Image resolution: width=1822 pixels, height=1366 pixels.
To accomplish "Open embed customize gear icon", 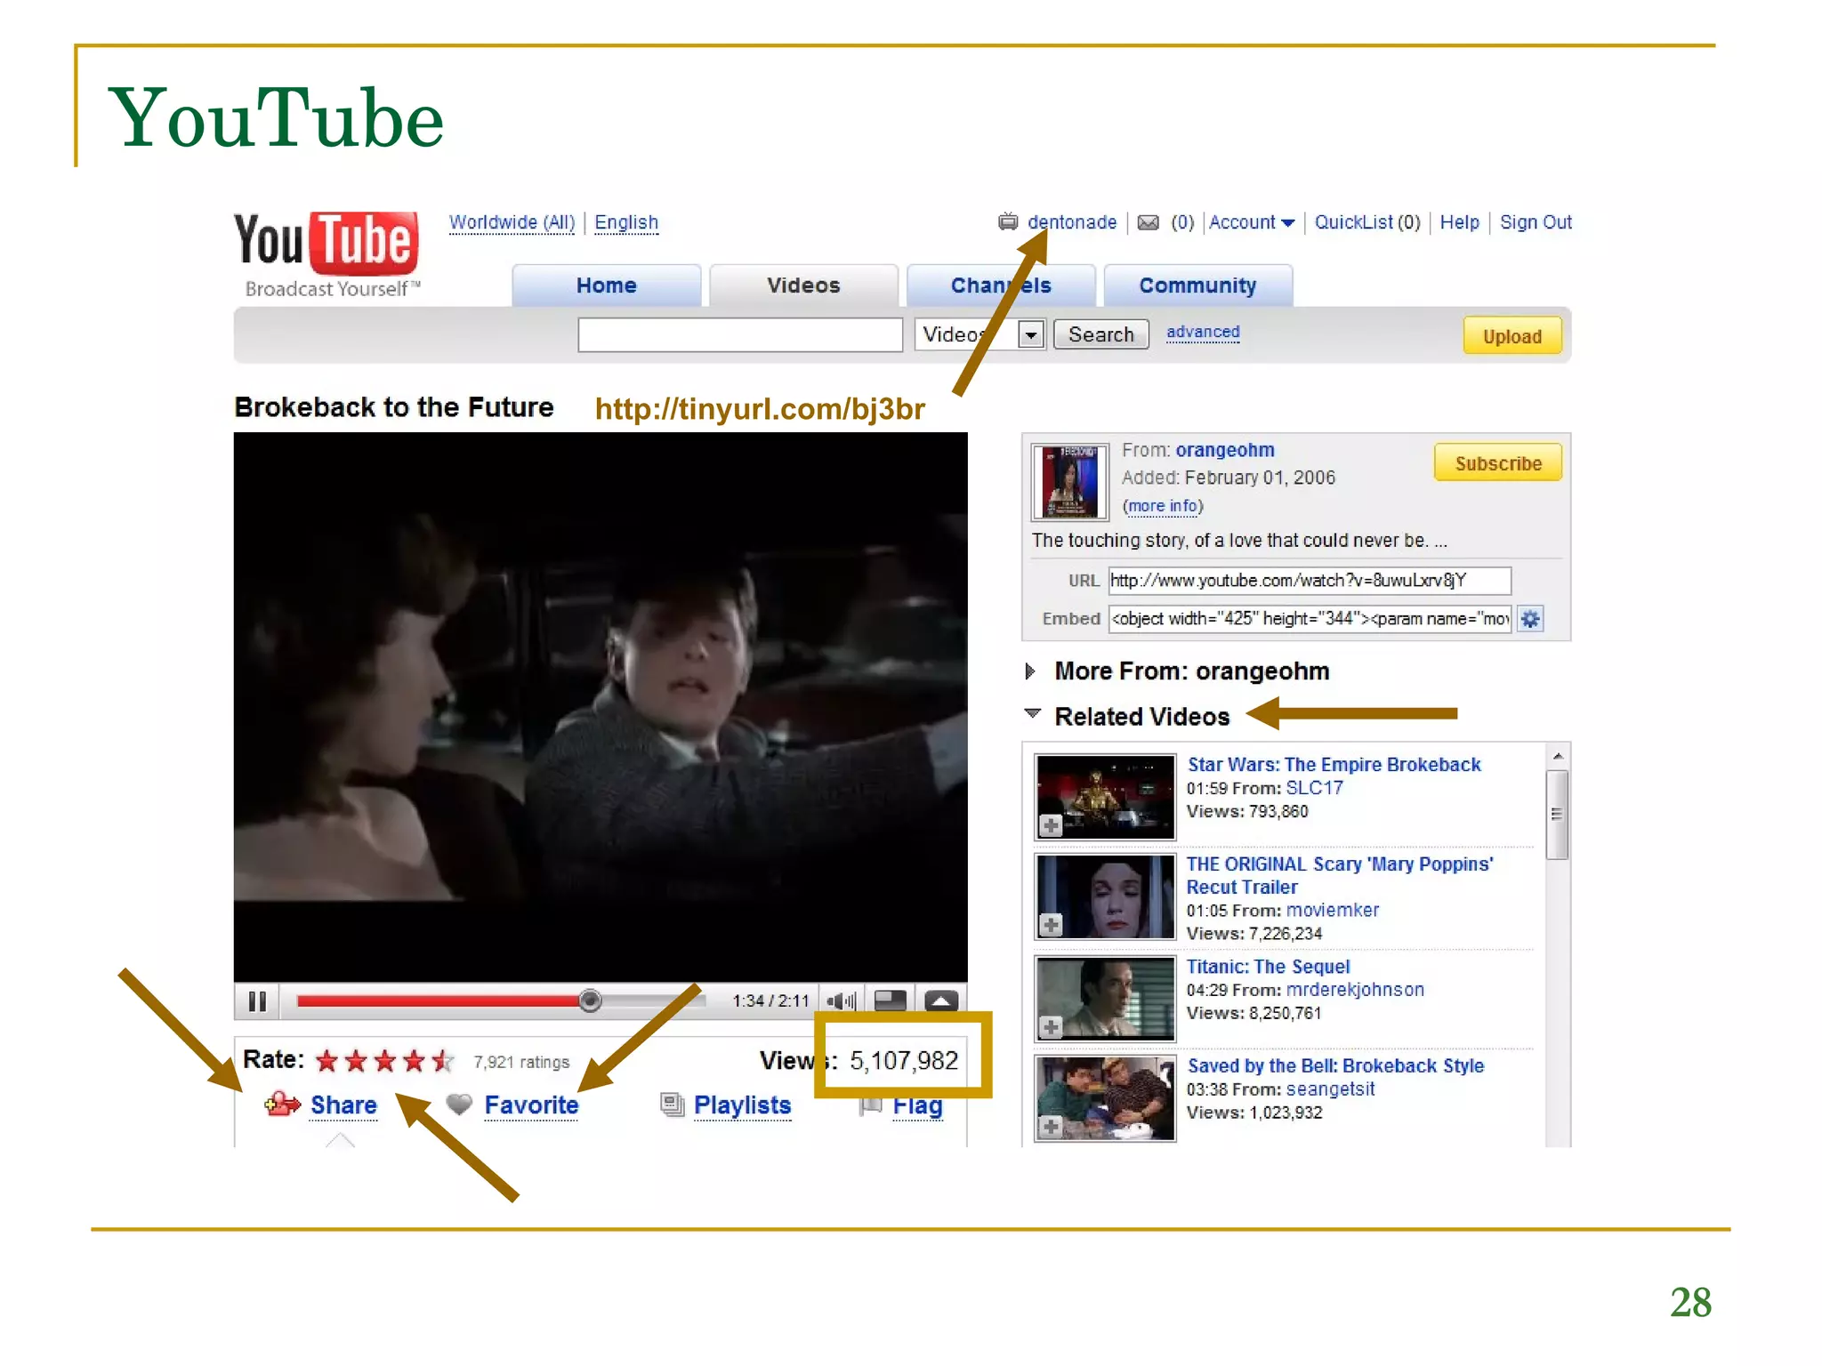I will (1530, 619).
